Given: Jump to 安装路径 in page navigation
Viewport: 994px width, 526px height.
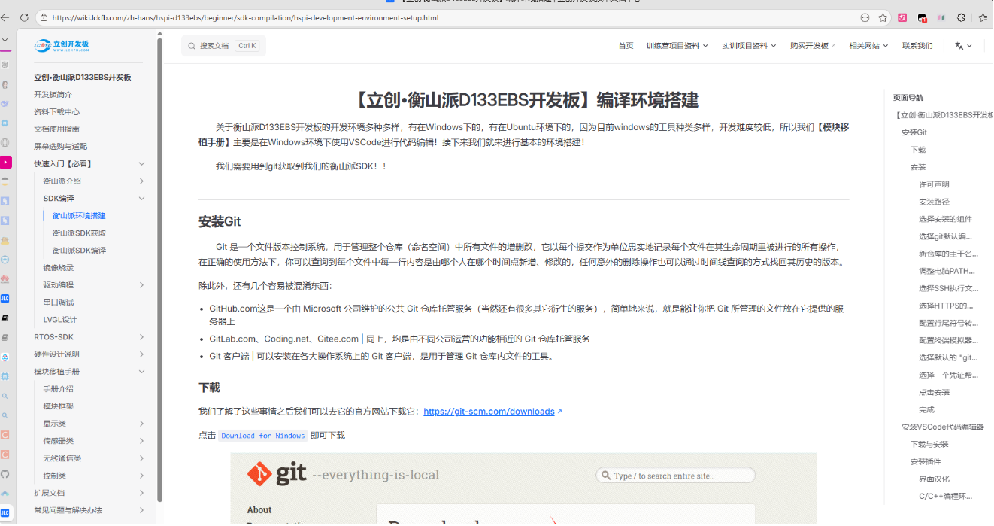Looking at the screenshot, I should [x=934, y=202].
